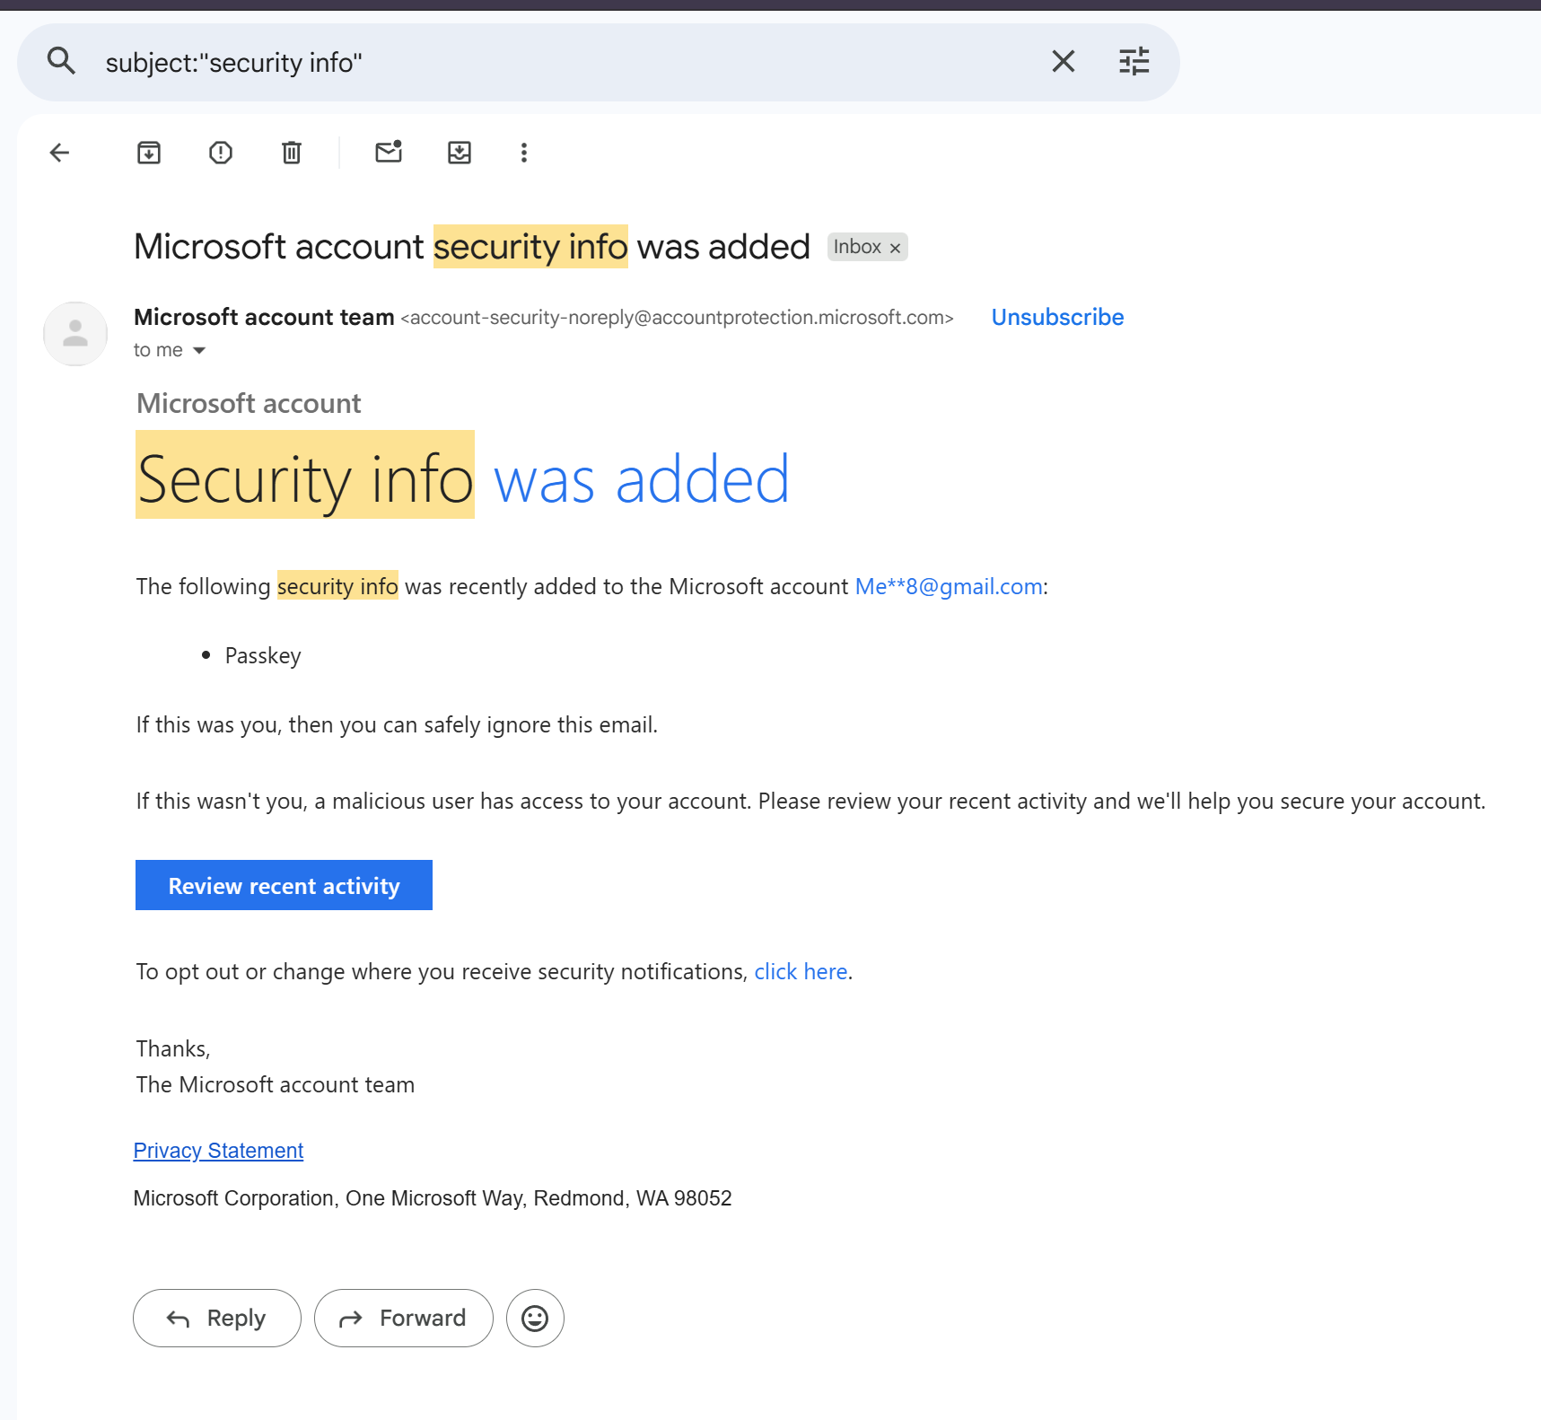Click the 'If this was you' sentence
1541x1420 pixels.
(x=397, y=724)
